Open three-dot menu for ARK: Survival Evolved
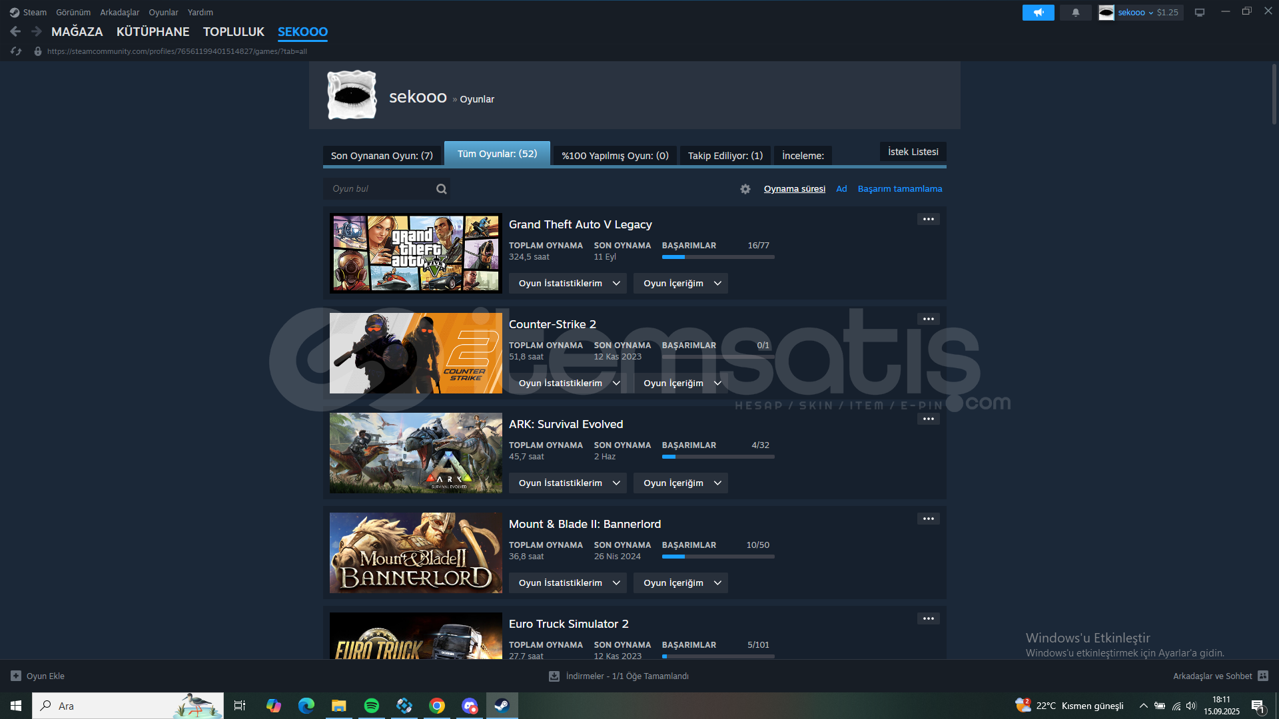 pyautogui.click(x=928, y=419)
